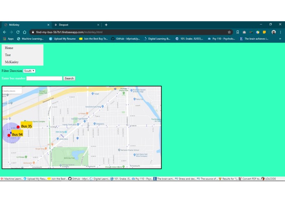Click the Party City map pin

click(135, 99)
